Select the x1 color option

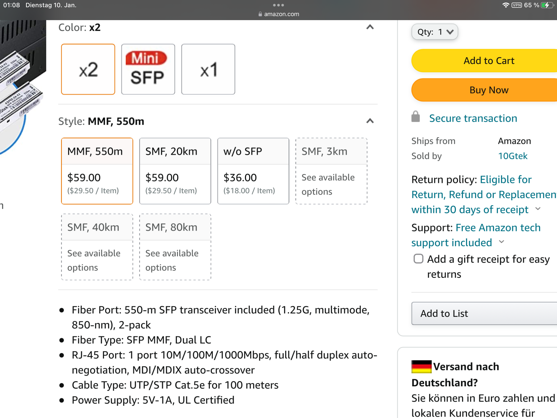tap(208, 69)
